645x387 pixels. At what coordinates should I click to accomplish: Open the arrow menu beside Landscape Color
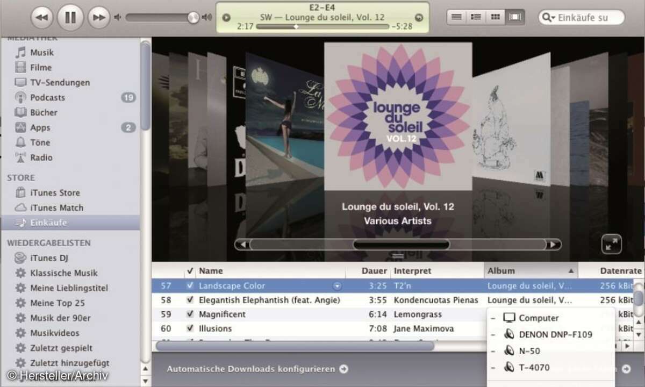[337, 286]
